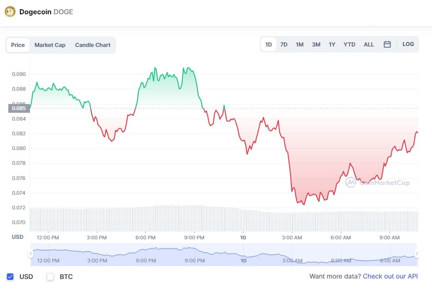The image size is (432, 290).
Task: Click the Want more data? text
Action: (335, 276)
